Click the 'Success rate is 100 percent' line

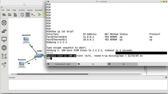[x=94, y=56]
